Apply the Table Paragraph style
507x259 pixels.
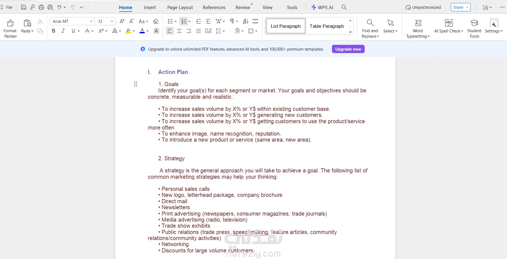click(327, 26)
